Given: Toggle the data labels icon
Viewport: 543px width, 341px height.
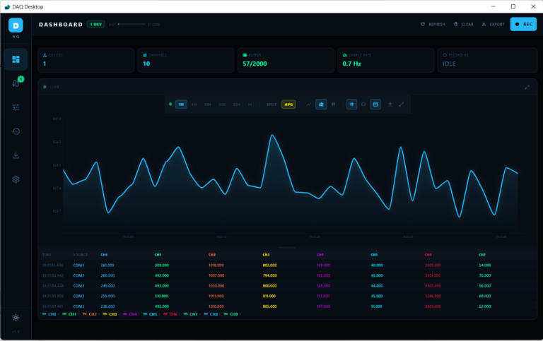Looking at the screenshot, I should [x=363, y=104].
